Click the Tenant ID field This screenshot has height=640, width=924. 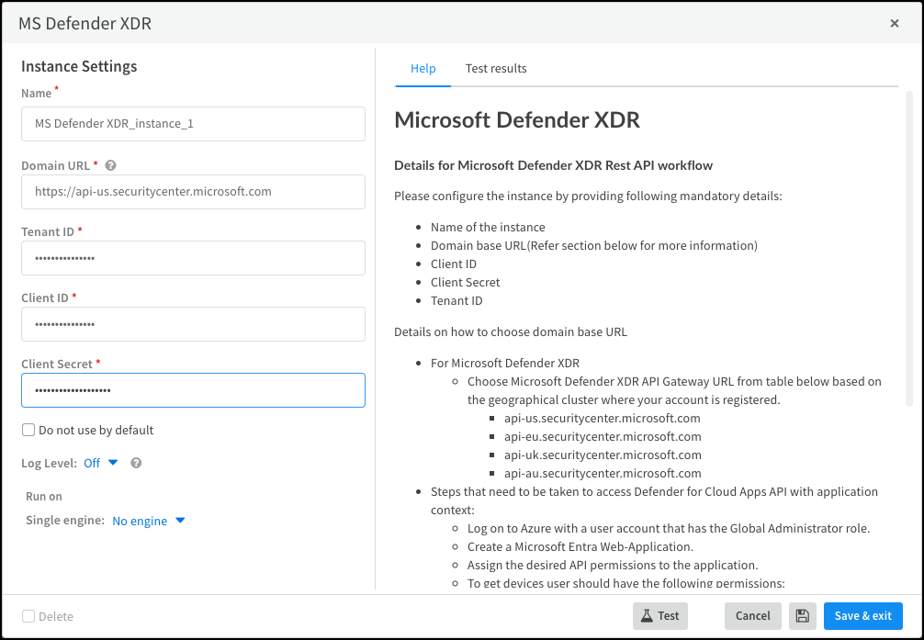click(x=193, y=258)
